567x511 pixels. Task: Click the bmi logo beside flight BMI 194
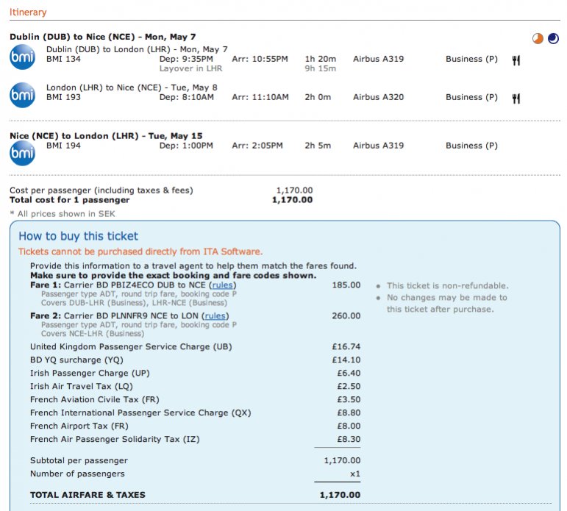pos(22,153)
